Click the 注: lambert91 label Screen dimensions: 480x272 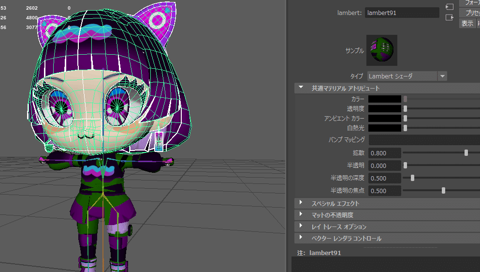(319, 253)
